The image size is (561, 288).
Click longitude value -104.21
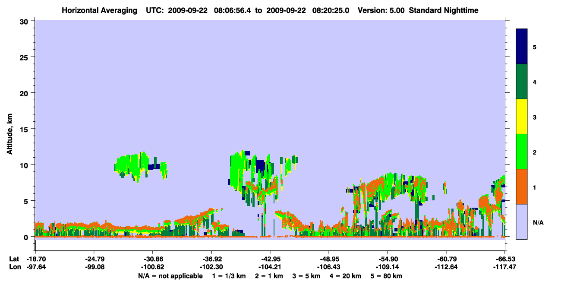270,267
